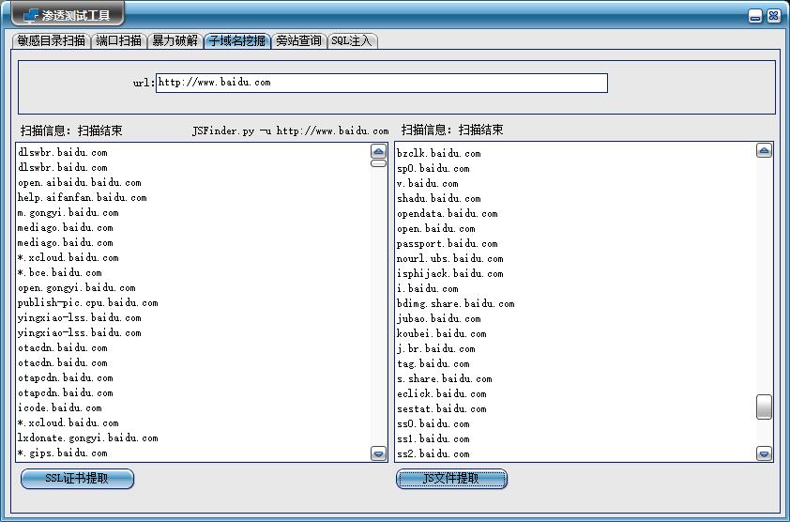Select eclick.baidu.com entry

pyautogui.click(x=441, y=394)
